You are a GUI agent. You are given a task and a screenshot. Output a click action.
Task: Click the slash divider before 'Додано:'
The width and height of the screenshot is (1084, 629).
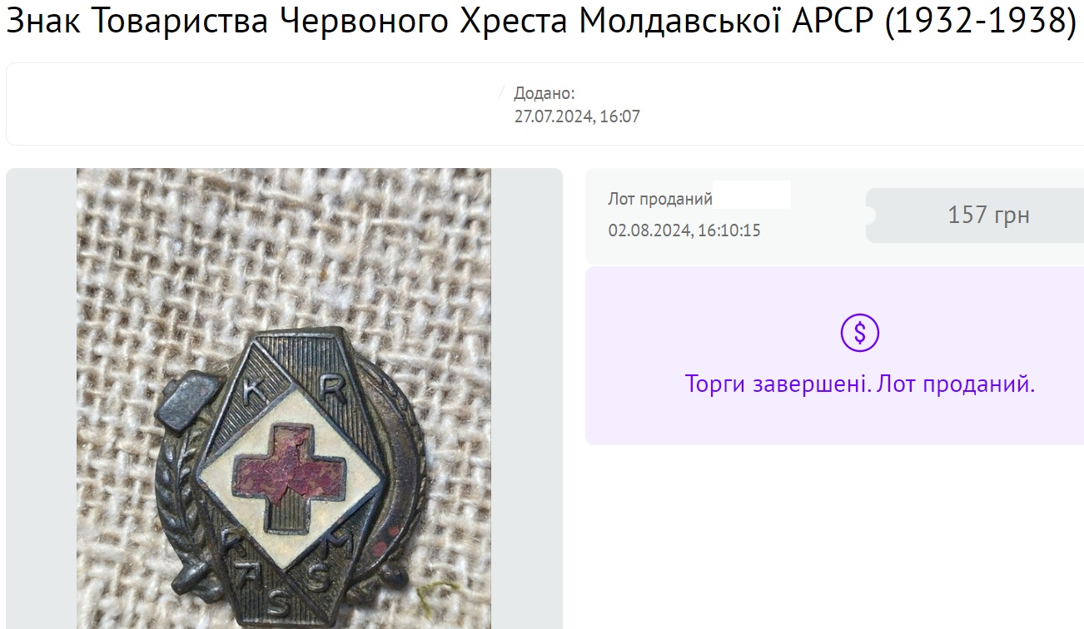coord(502,93)
